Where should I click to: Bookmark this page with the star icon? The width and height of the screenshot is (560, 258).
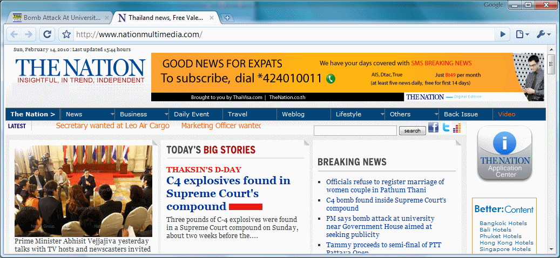tap(66, 34)
